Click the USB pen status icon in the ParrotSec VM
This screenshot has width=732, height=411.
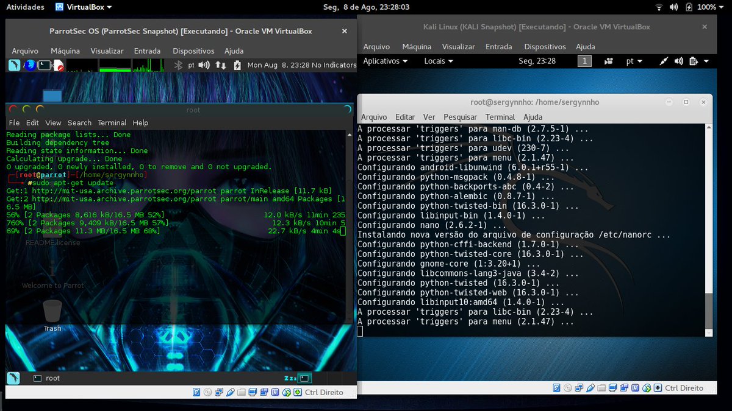point(231,392)
